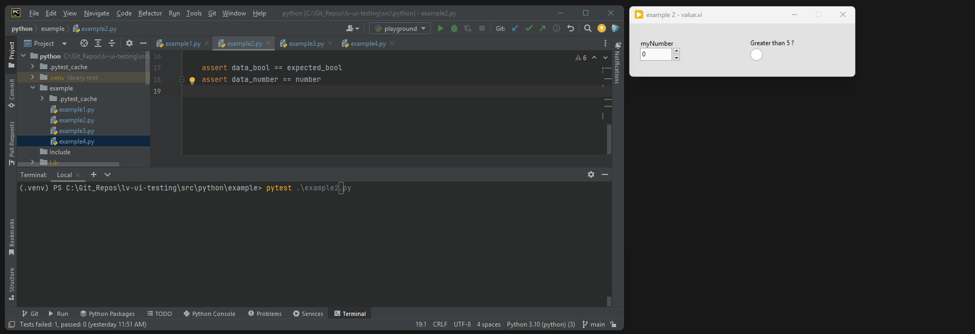Viewport: 975px width, 334px height.
Task: Open playground run configuration dropdown
Action: click(400, 28)
